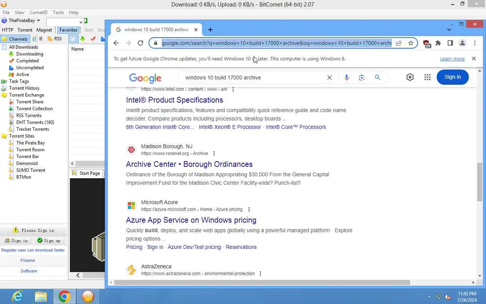
Task: Open the BitComet search box dropdown arrow
Action: point(81,22)
